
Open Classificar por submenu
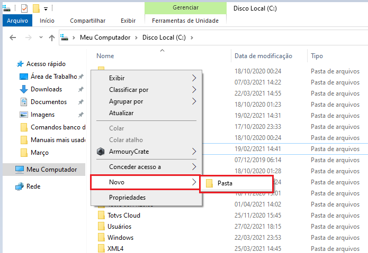pos(146,90)
